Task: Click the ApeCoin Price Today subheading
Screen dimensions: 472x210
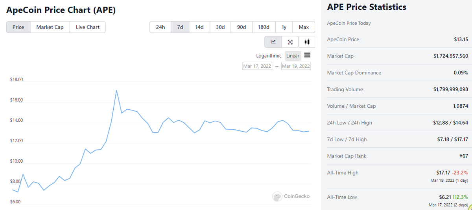Action: 349,23
